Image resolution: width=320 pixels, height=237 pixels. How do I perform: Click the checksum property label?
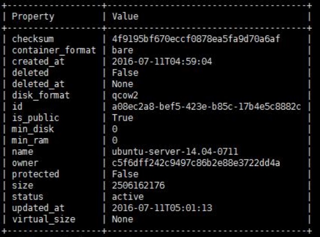point(30,39)
